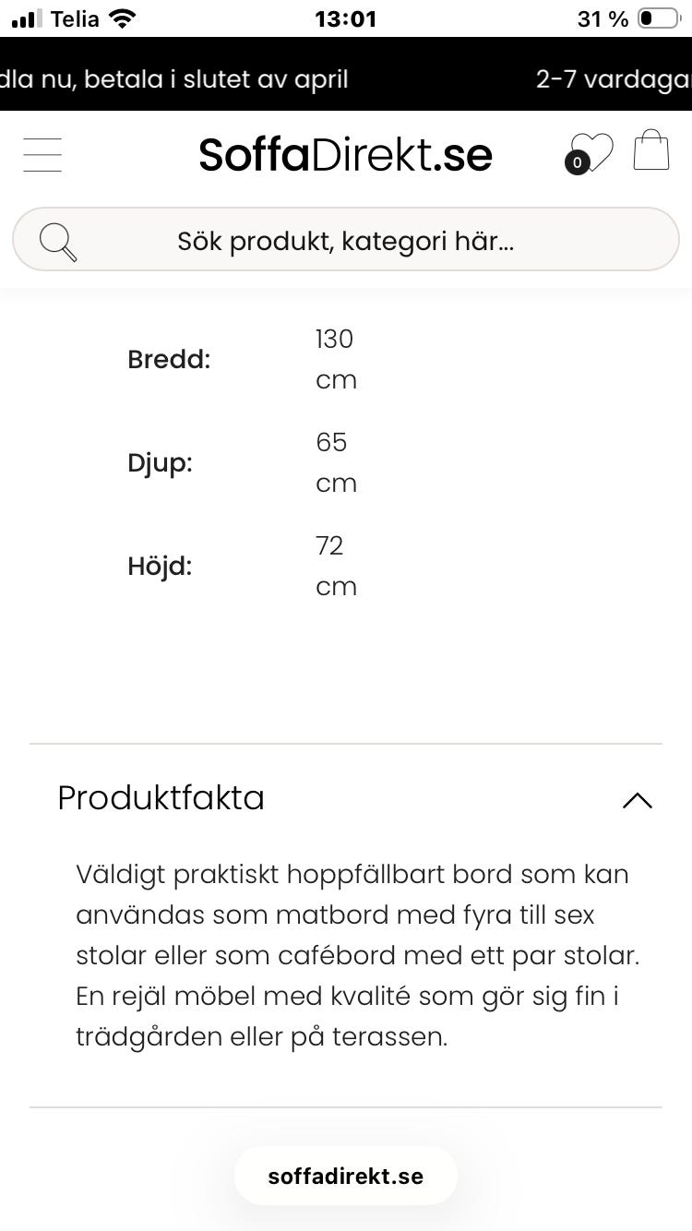This screenshot has height=1231, width=692.
Task: Tap the '2-7 vardagar' delivery banner text
Action: tap(613, 79)
